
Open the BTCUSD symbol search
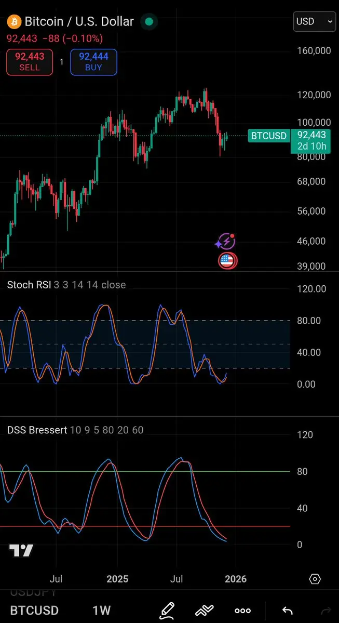(x=34, y=610)
